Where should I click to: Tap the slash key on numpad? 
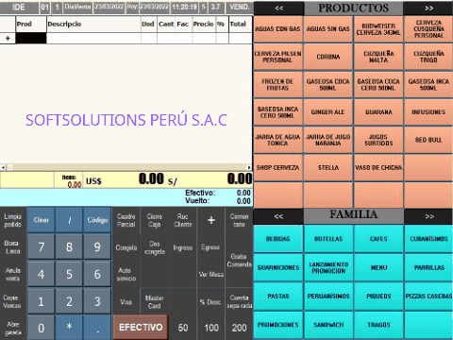[69, 220]
